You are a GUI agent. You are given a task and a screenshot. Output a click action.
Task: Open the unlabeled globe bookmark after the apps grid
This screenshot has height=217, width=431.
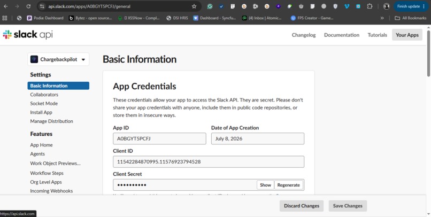pos(19,18)
